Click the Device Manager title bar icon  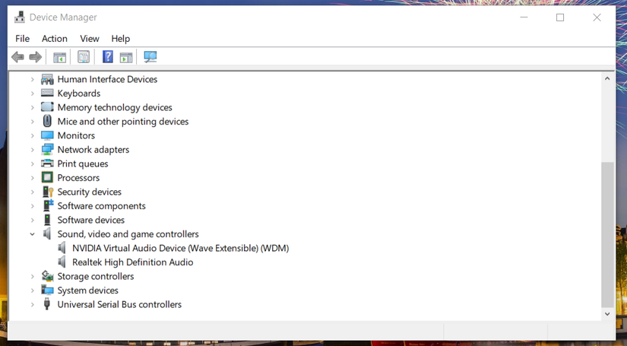(20, 17)
